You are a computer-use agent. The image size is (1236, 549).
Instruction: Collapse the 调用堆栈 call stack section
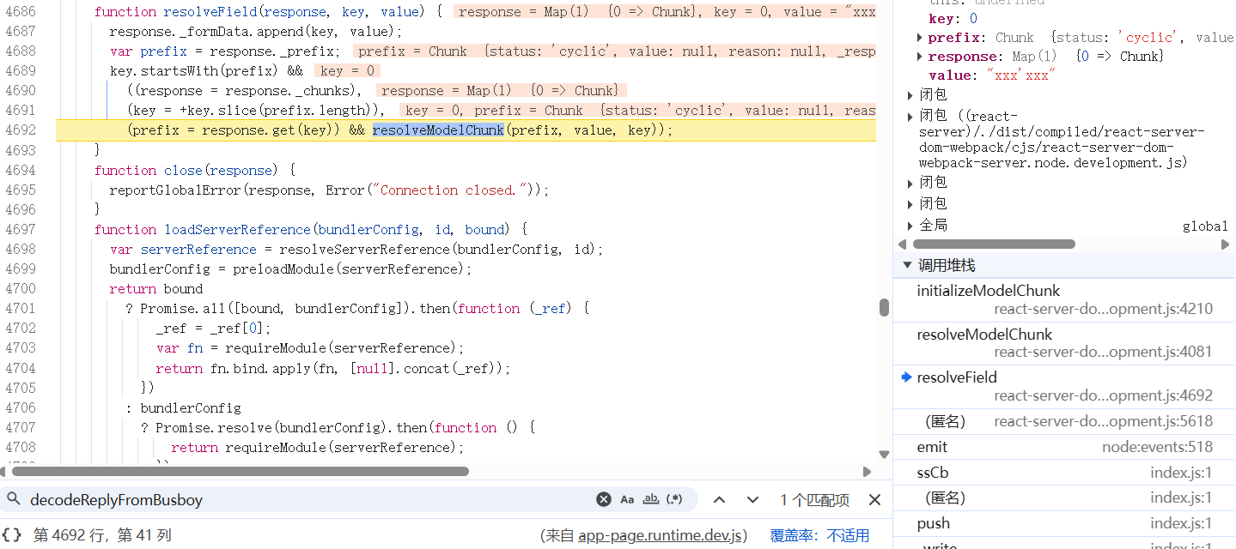[x=907, y=265]
